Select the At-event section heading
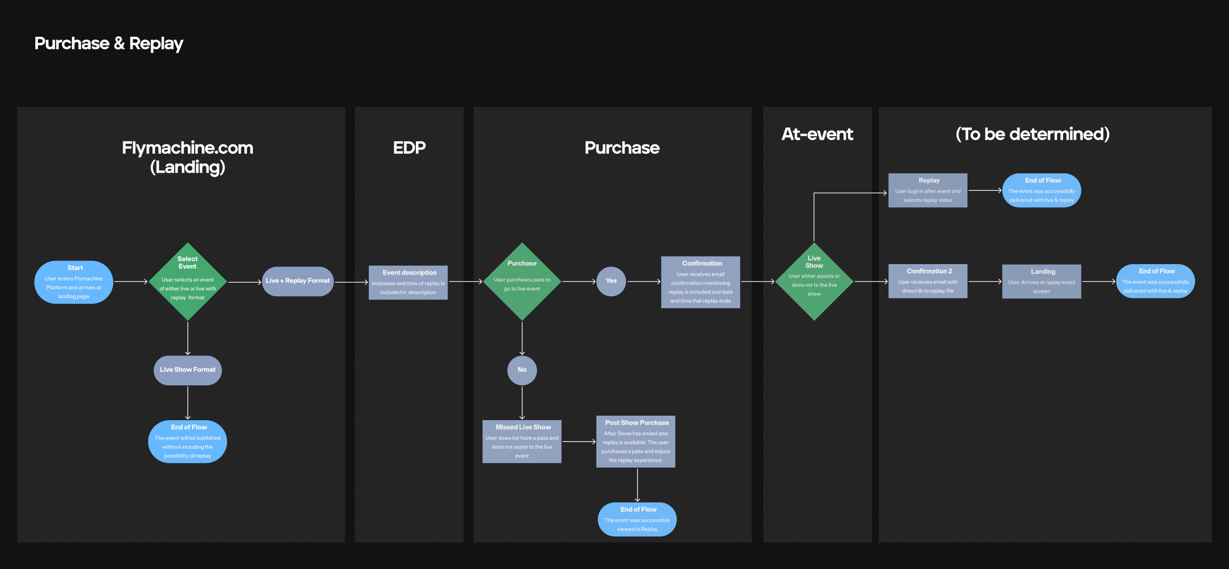1229x569 pixels. (817, 134)
